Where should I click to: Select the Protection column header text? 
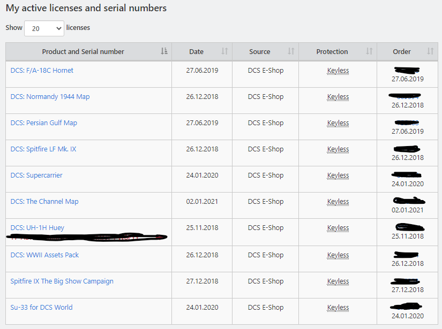click(x=332, y=51)
